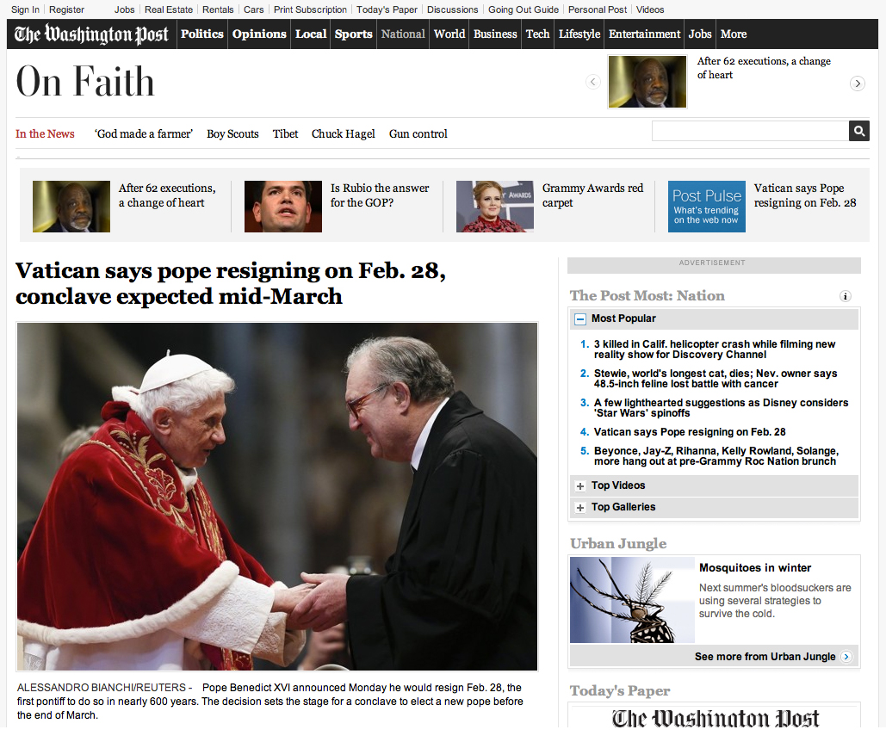Viewport: 886px width, 742px height.
Task: Click the Register link
Action: [x=66, y=9]
